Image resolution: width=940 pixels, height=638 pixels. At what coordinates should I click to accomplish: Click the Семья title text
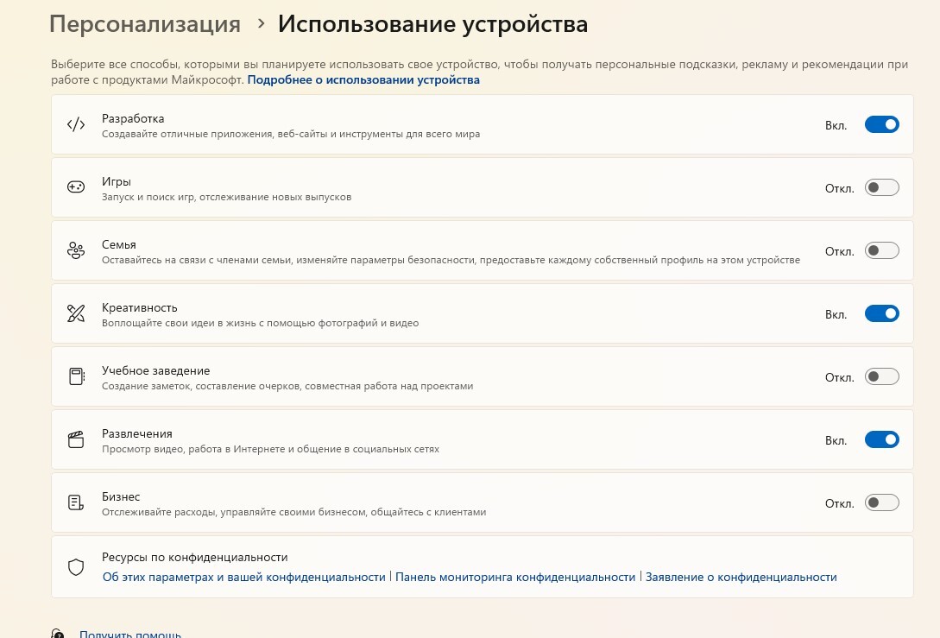click(119, 244)
